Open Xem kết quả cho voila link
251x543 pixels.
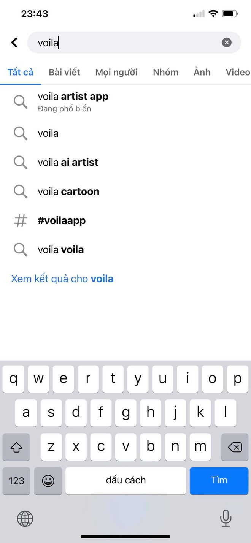[62, 279]
